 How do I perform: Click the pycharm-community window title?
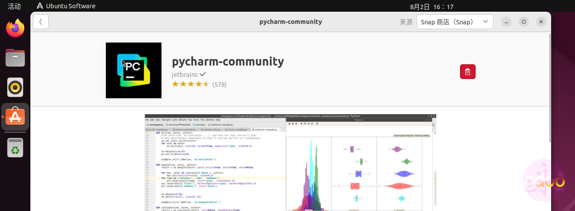(291, 22)
